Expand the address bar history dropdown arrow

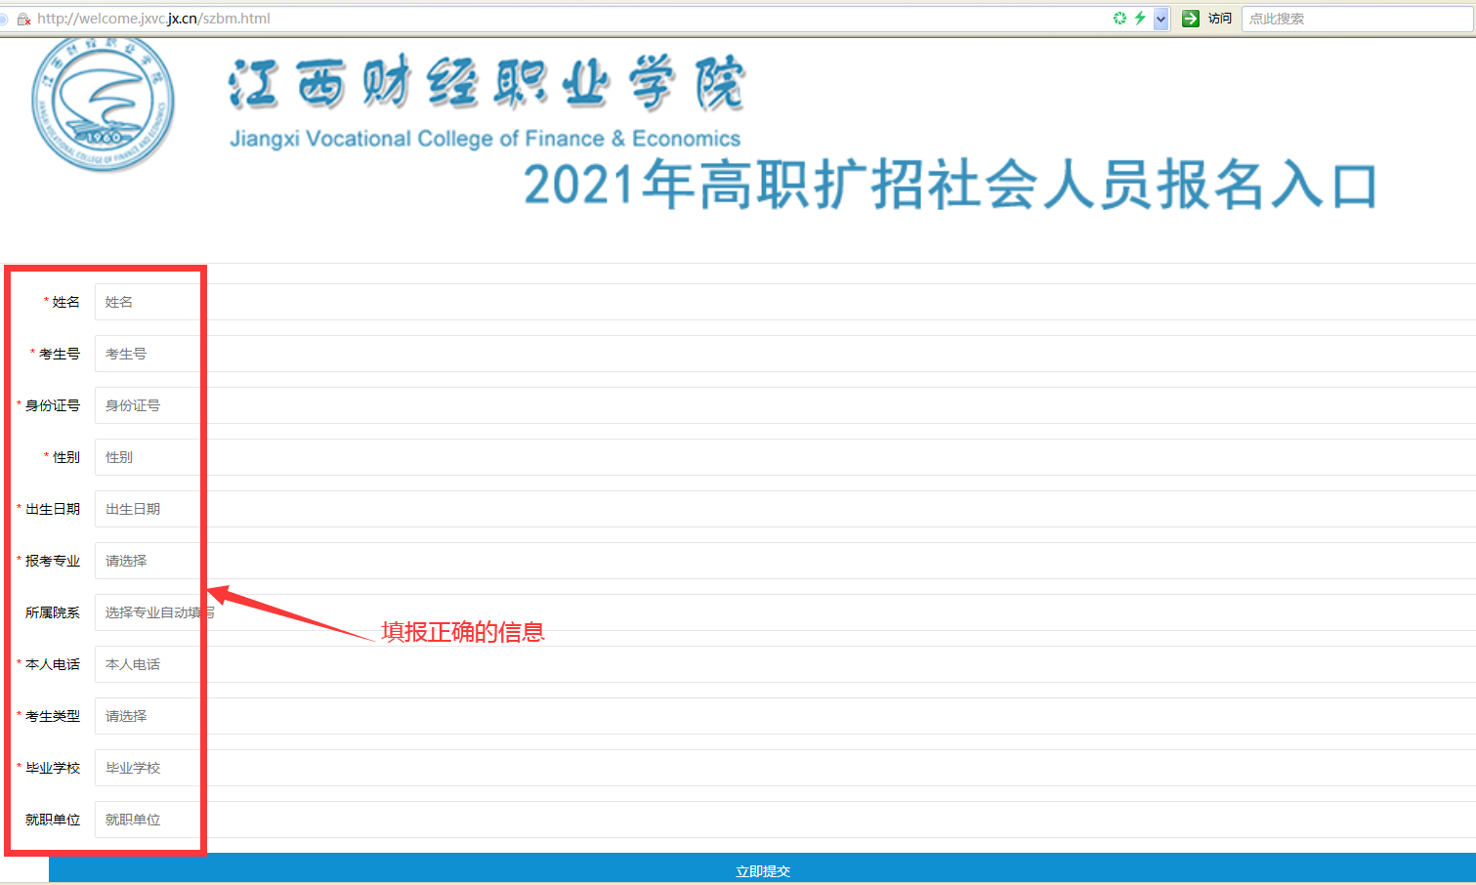coord(1160,19)
